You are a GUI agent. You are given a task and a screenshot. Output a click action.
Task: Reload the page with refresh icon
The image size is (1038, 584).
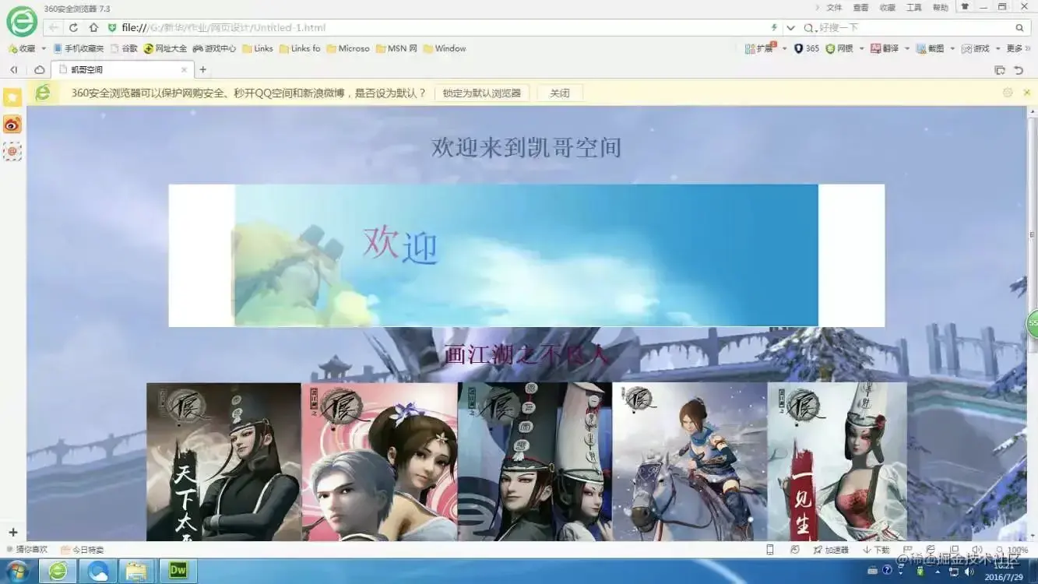tap(73, 27)
